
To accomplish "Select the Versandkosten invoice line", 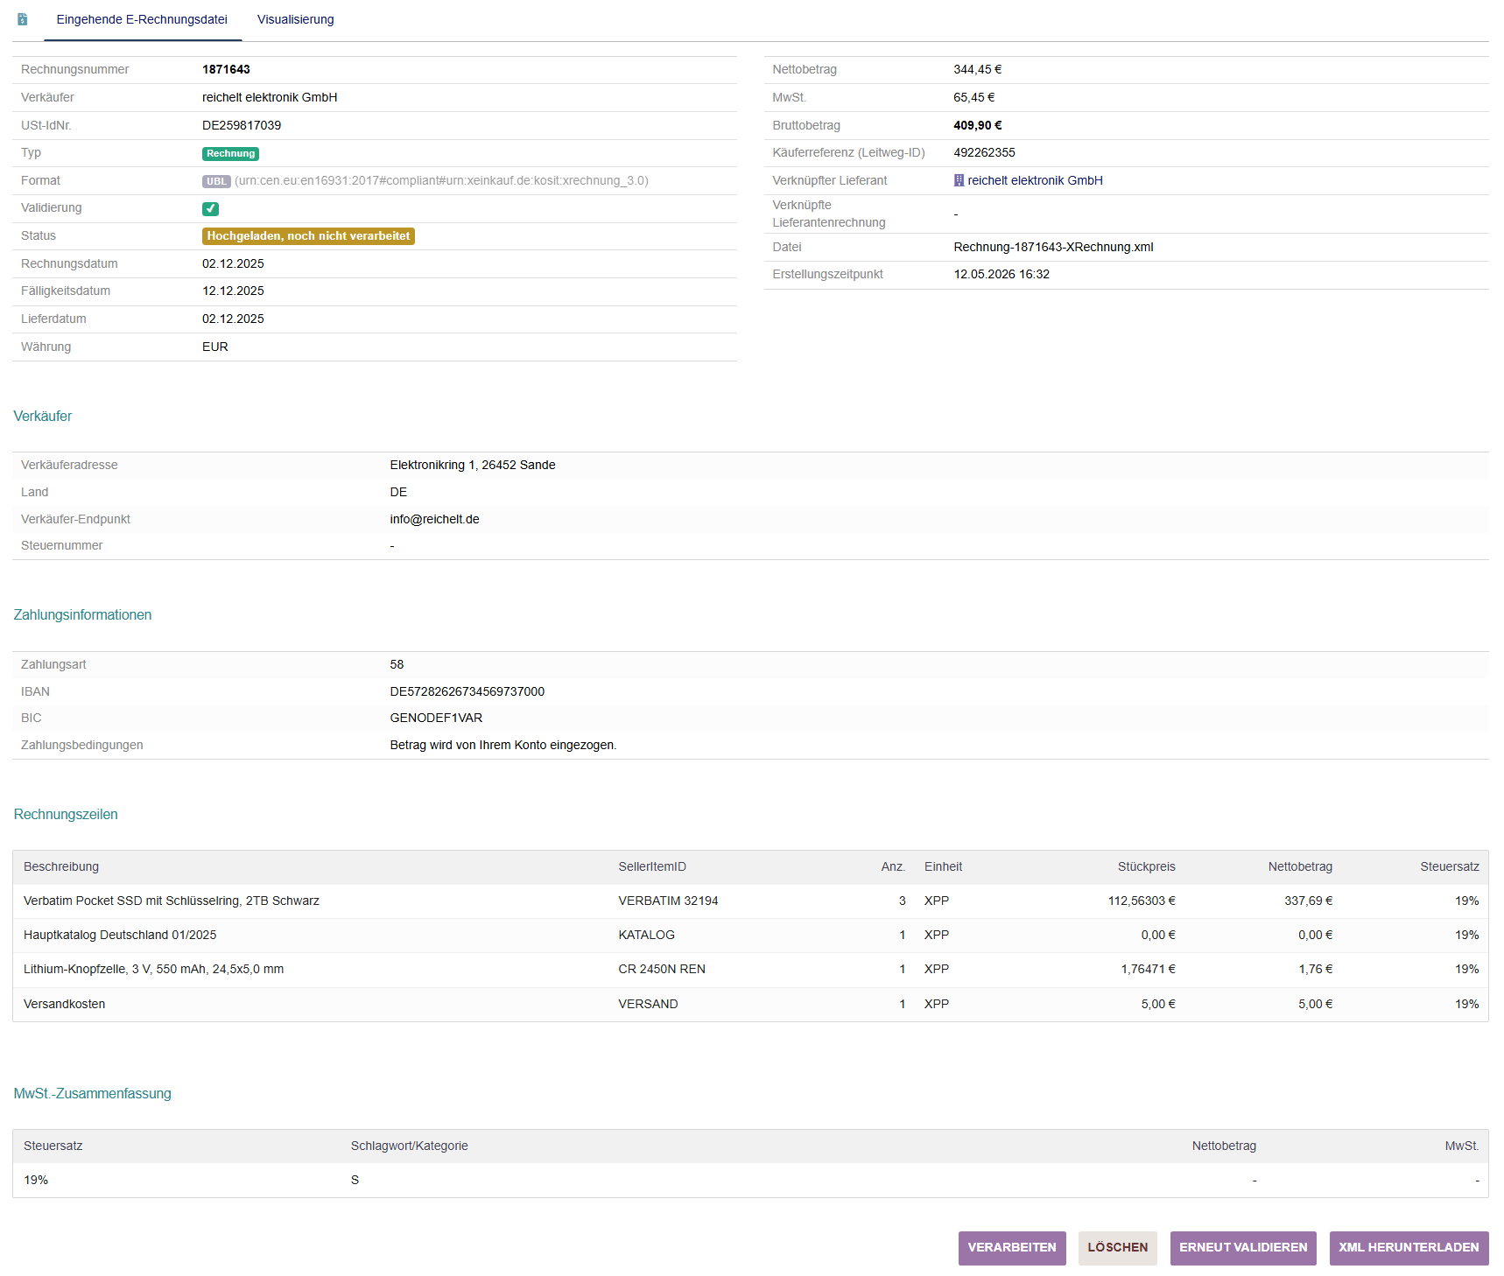I will click(750, 1005).
